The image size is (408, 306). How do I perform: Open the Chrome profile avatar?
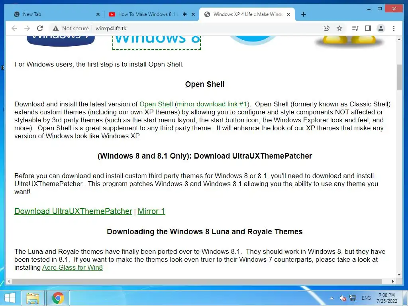point(381,28)
